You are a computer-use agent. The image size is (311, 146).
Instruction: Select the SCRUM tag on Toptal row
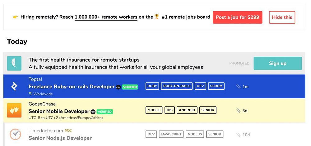coord(216,86)
